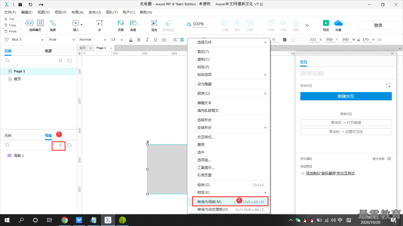Toggle underline formatting
The width and height of the screenshot is (403, 226).
pyautogui.click(x=155, y=40)
